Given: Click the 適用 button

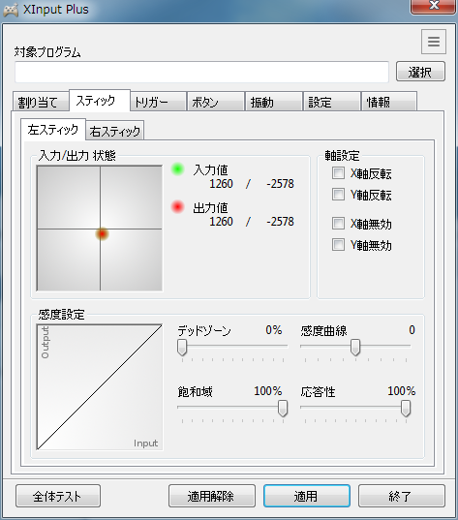Looking at the screenshot, I should click(x=307, y=496).
